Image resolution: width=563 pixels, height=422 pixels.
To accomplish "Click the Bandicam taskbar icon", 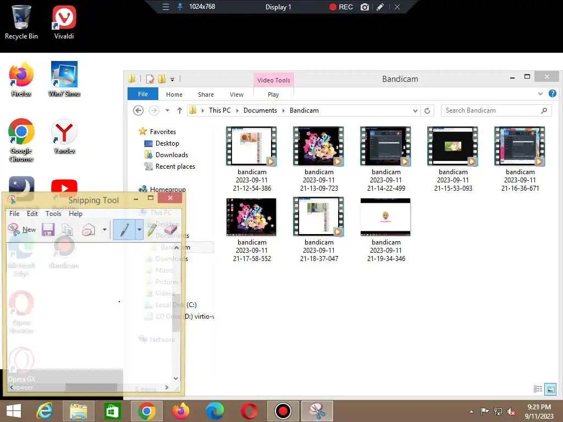I will click(x=283, y=411).
